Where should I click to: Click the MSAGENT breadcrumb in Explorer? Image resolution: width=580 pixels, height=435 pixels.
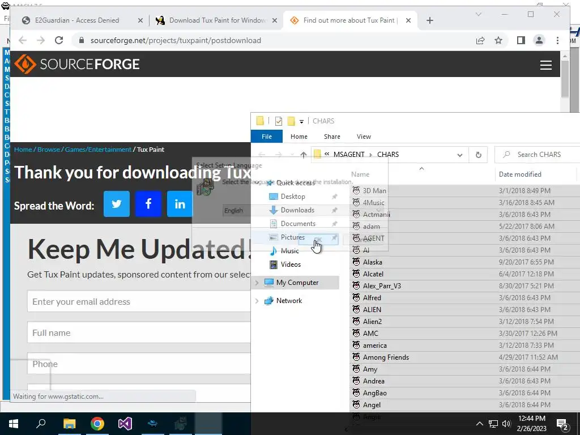click(x=349, y=155)
